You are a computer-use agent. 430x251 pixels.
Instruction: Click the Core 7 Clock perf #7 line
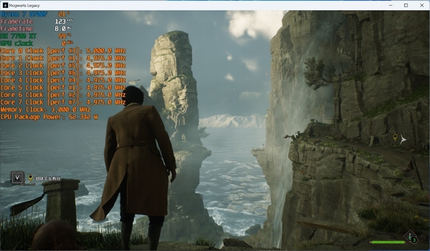63,102
